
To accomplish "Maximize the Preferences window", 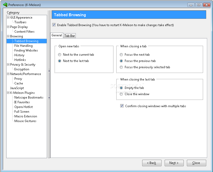I will (x=199, y=5).
